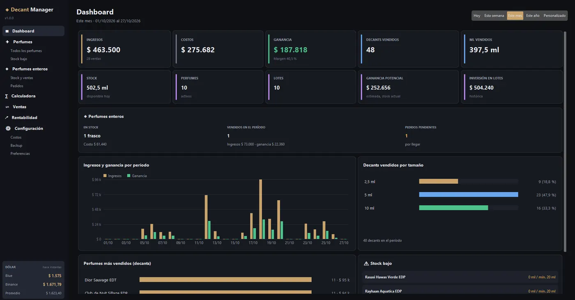Image resolution: width=575 pixels, height=300 pixels.
Task: Click the Dior Sauvage EDT sales bar
Action: tap(225, 280)
